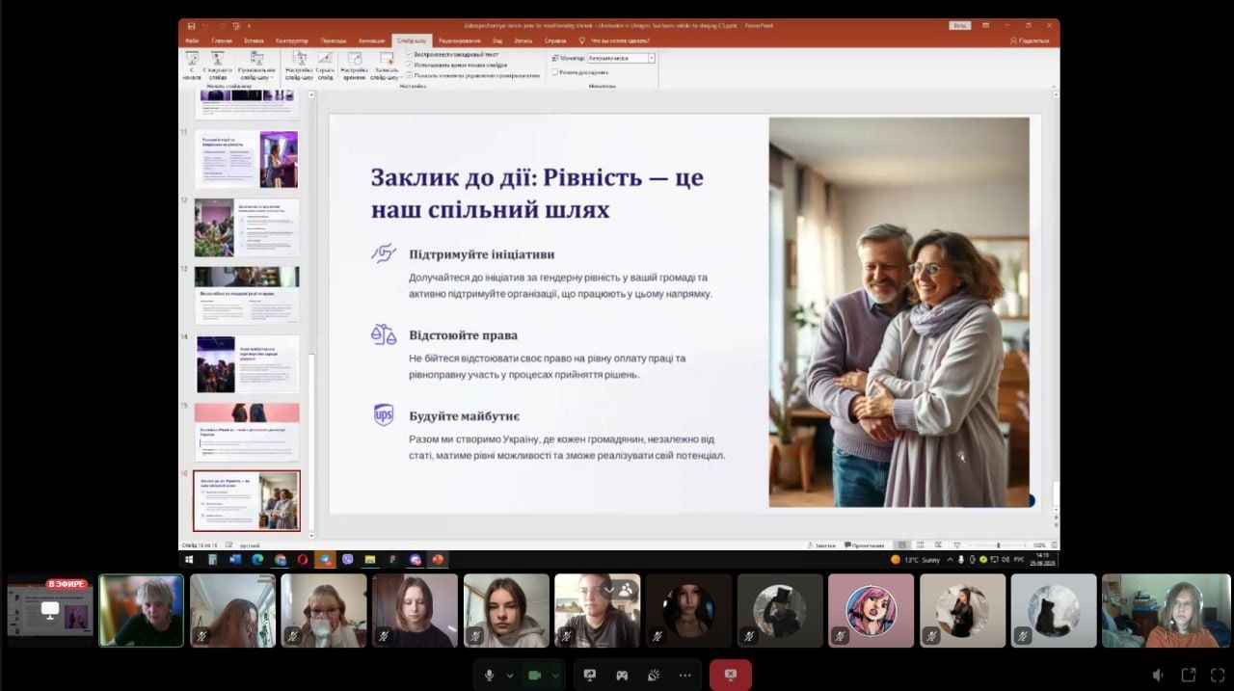Click the speaker volume icon

pyautogui.click(x=1158, y=676)
